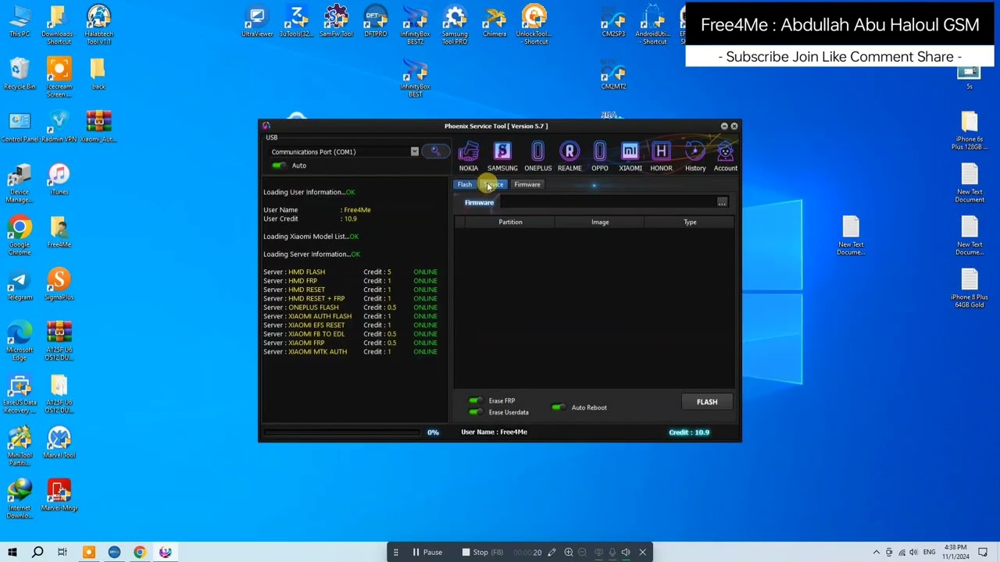
Task: Select the HONOR brand icon
Action: (661, 156)
